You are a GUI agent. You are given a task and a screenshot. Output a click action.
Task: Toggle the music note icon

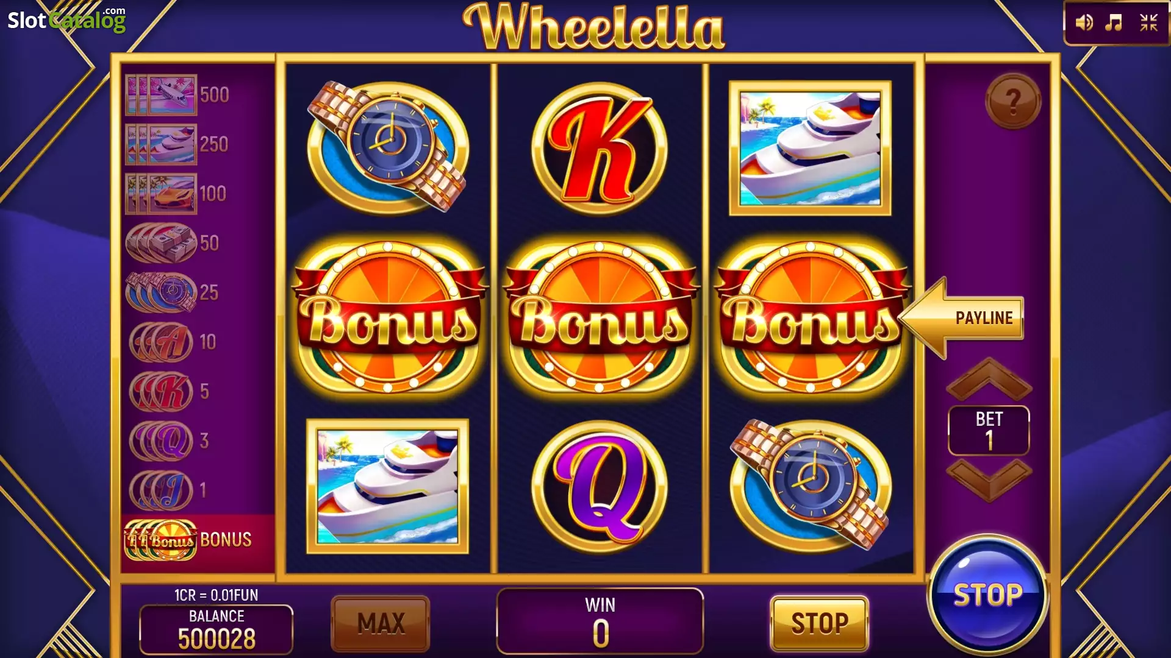pyautogui.click(x=1114, y=23)
